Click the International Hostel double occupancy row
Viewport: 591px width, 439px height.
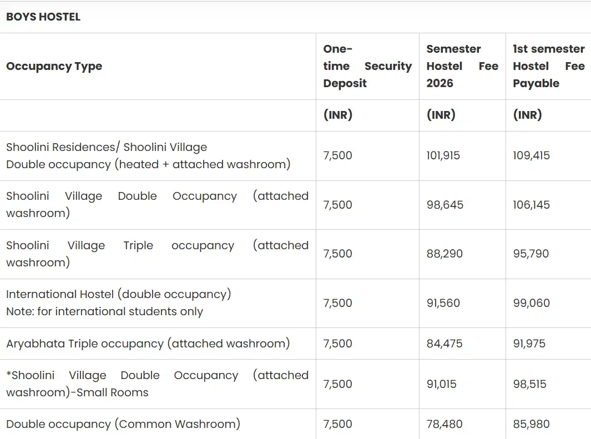(118, 303)
